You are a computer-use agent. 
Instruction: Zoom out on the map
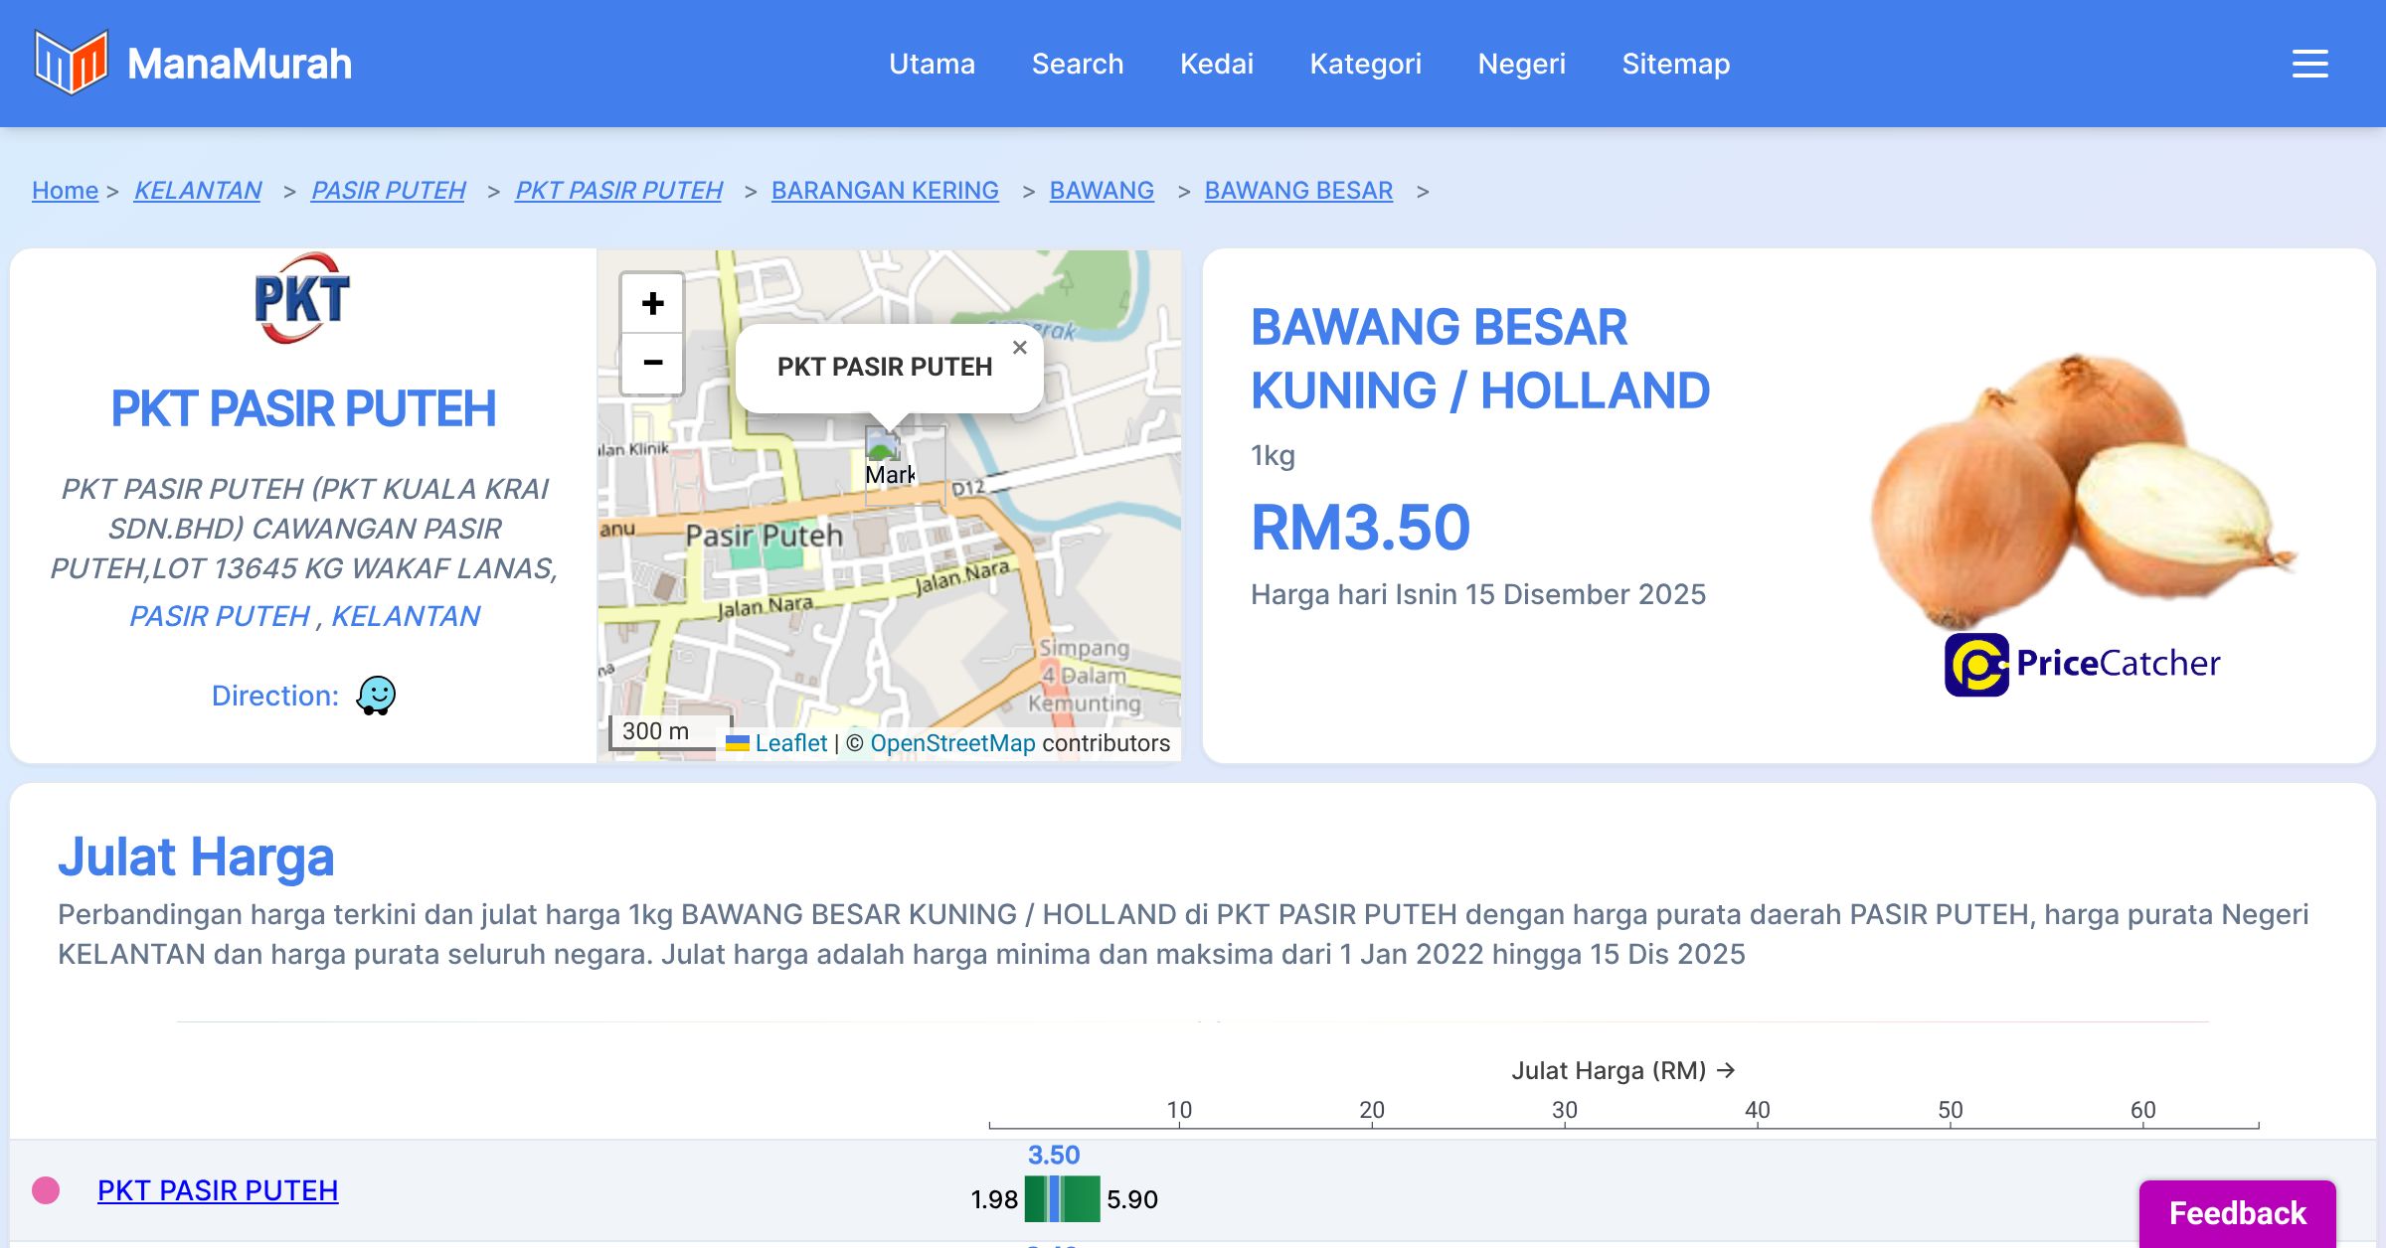652,363
